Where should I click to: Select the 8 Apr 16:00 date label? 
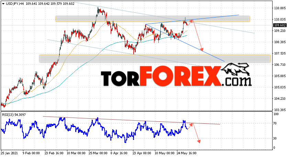tap(119, 153)
